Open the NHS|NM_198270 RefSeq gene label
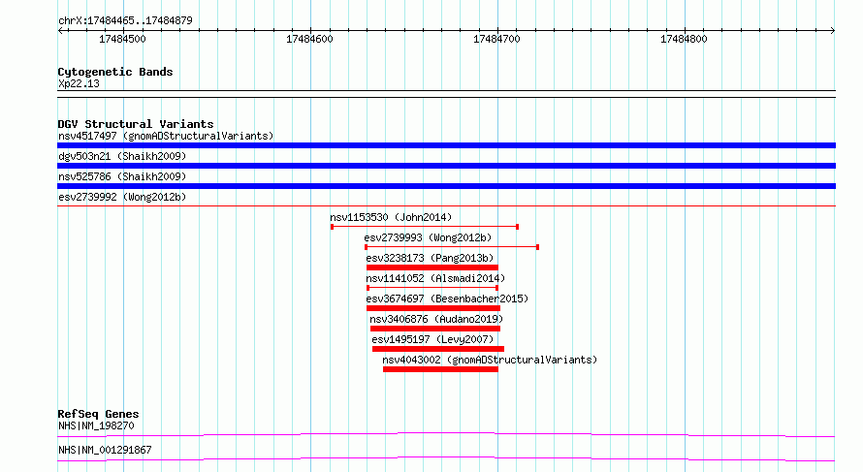This screenshot has width=863, height=472. point(96,425)
